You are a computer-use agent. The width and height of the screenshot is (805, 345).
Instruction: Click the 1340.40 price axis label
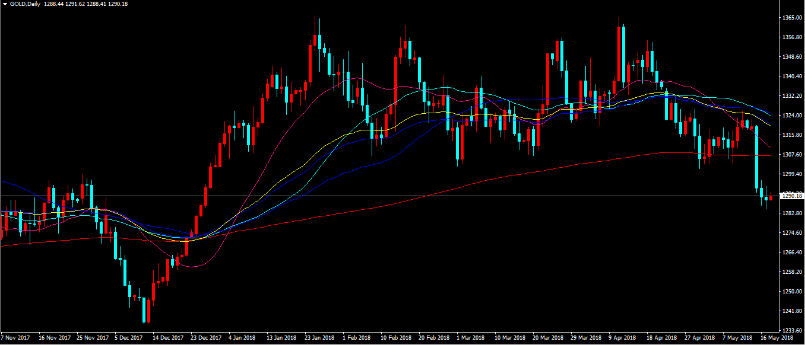(792, 76)
